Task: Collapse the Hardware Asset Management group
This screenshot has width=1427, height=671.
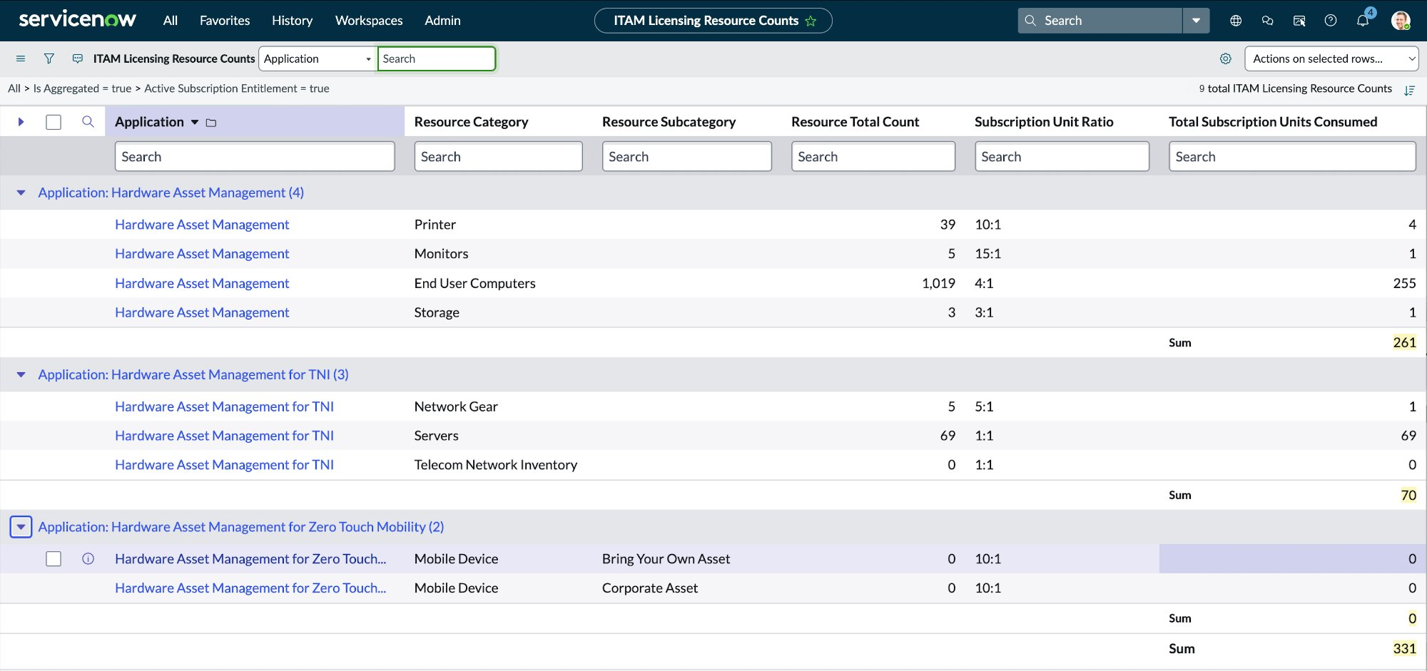Action: (x=21, y=193)
